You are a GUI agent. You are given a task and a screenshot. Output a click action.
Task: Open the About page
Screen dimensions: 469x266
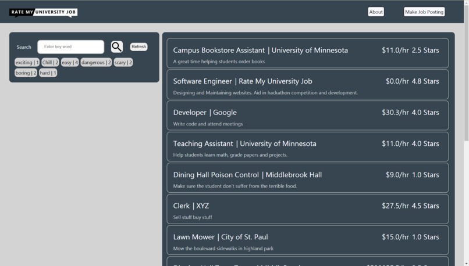point(376,12)
